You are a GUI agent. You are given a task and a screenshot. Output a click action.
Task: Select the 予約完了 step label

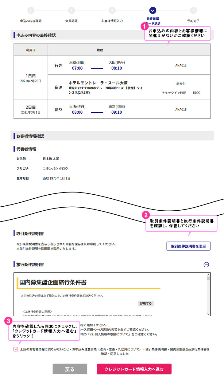point(193,21)
